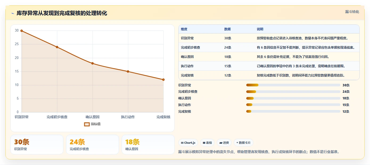The image size is (370, 165).
Task: Select the 进度 chip
Action: click(224, 143)
